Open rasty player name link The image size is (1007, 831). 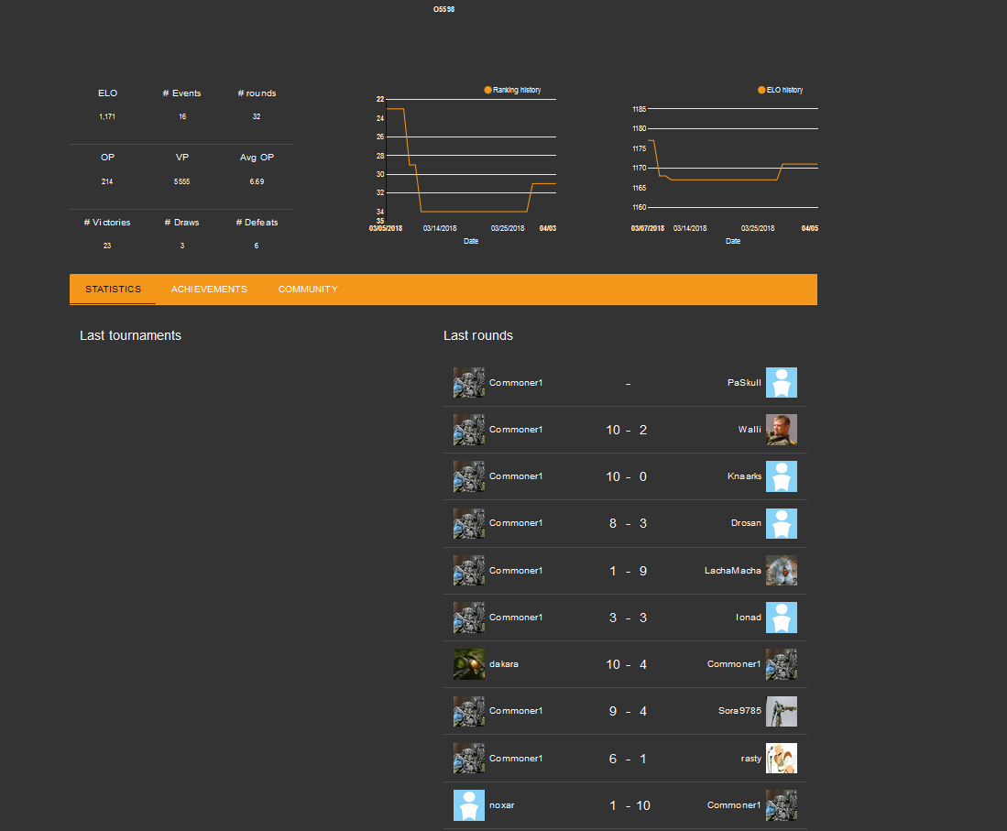click(750, 759)
